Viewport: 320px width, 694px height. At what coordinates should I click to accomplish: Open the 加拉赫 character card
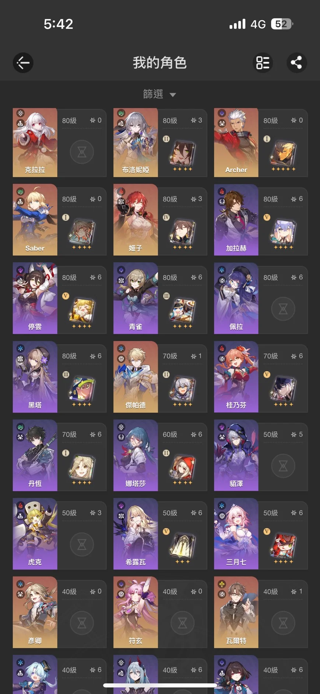tap(261, 220)
